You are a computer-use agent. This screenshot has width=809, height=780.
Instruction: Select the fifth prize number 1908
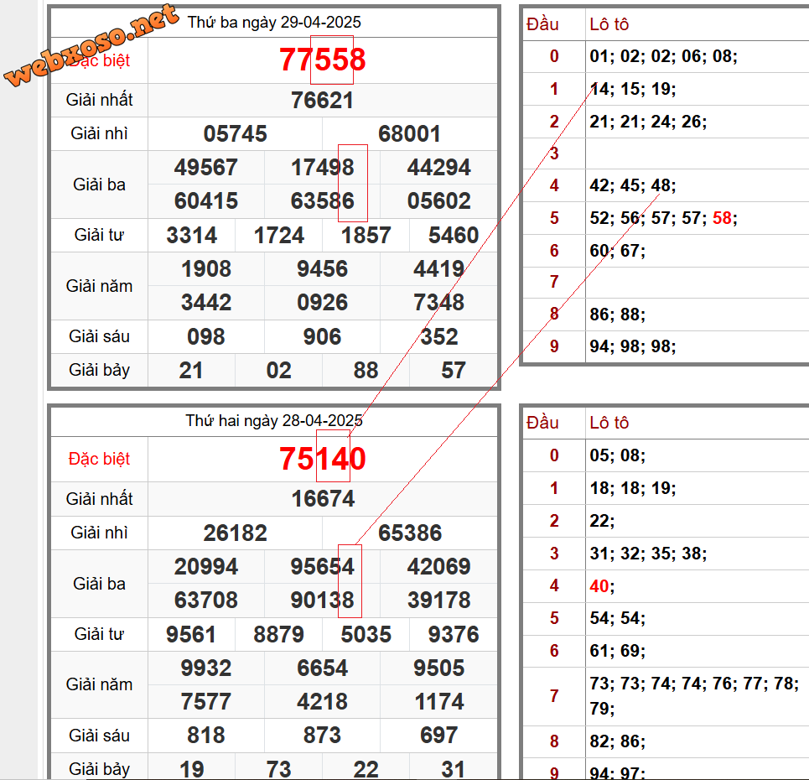pos(206,269)
